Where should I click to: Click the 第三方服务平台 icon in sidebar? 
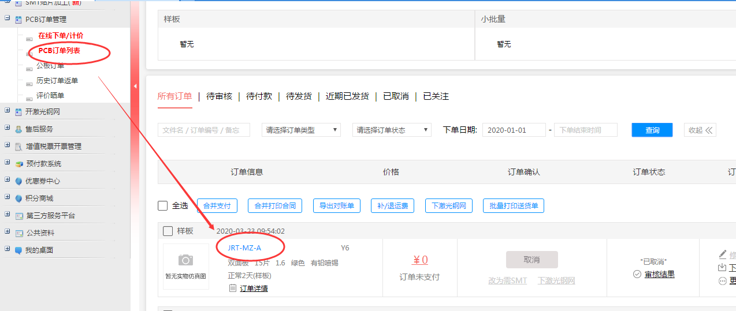(x=19, y=216)
